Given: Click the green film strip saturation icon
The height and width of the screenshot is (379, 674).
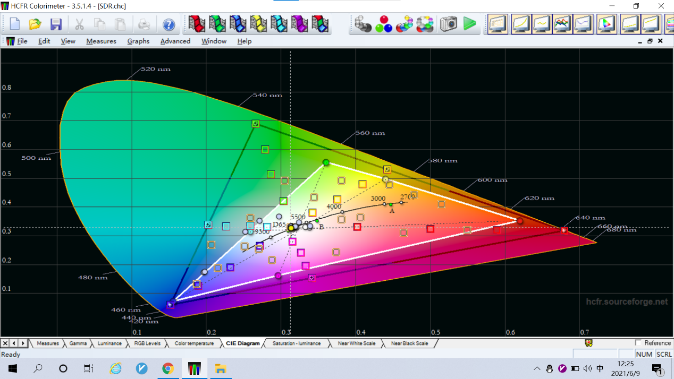Looking at the screenshot, I should click(x=217, y=24).
